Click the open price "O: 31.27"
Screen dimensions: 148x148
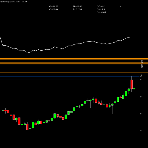pos(54,7)
